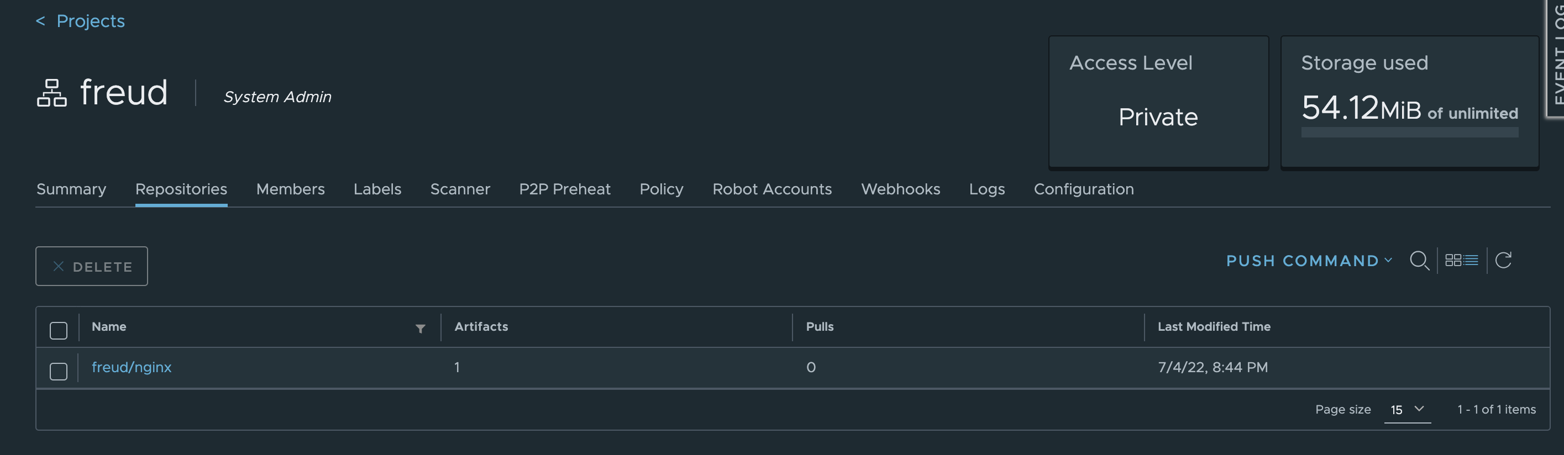This screenshot has height=455, width=1564.
Task: Switch to list view icon
Action: (x=1471, y=260)
